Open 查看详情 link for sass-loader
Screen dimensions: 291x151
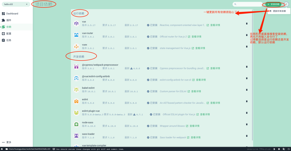point(194,138)
